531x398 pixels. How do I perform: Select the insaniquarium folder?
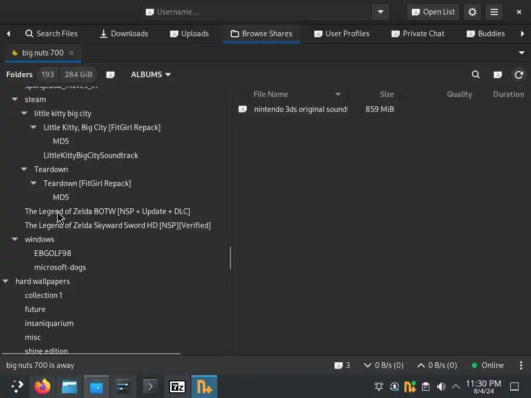[x=49, y=323]
